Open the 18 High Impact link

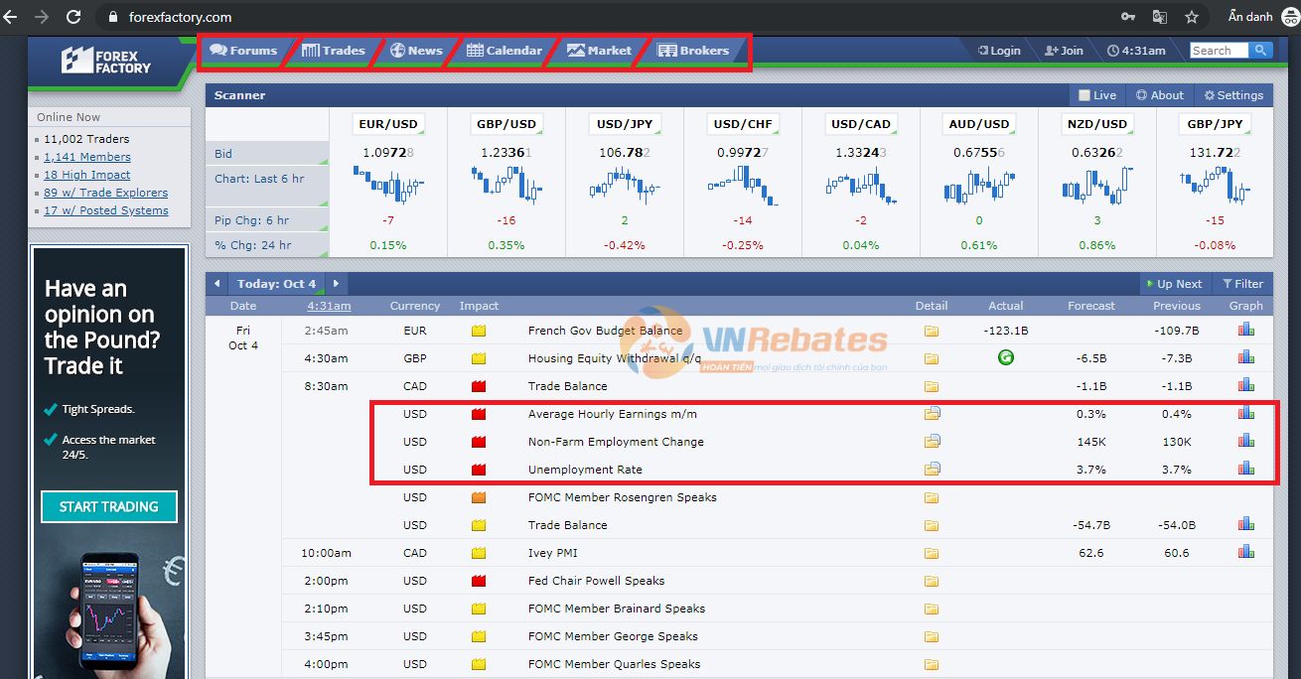pos(87,175)
